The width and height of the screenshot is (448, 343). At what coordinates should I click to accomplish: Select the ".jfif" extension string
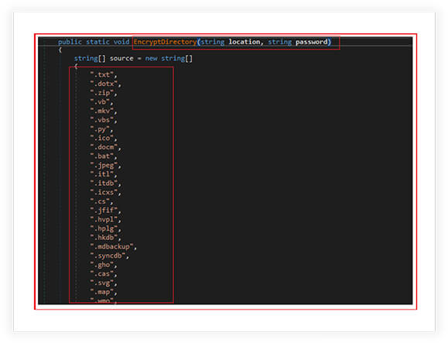point(104,211)
